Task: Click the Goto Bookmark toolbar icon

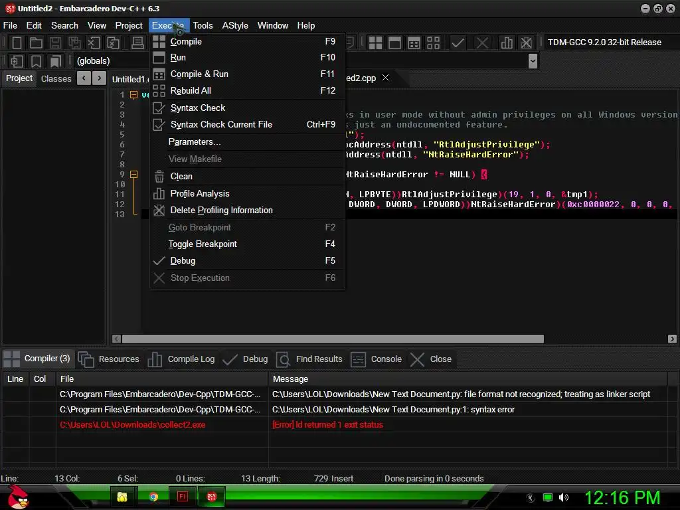Action: tap(56, 61)
